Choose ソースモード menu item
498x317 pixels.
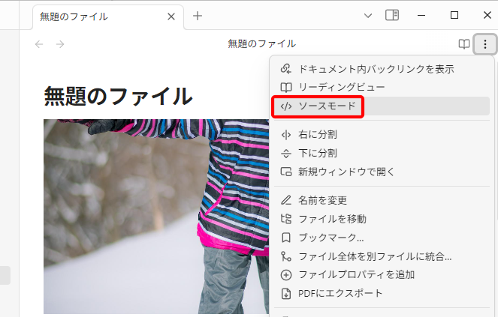(x=382, y=106)
